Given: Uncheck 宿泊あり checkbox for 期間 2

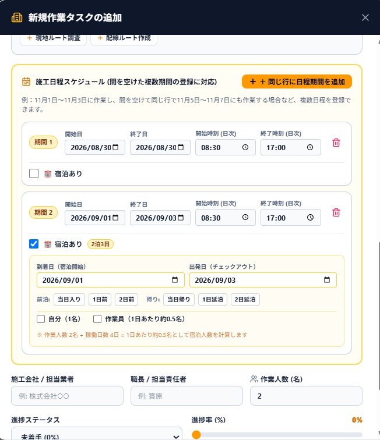Looking at the screenshot, I should [x=34, y=244].
